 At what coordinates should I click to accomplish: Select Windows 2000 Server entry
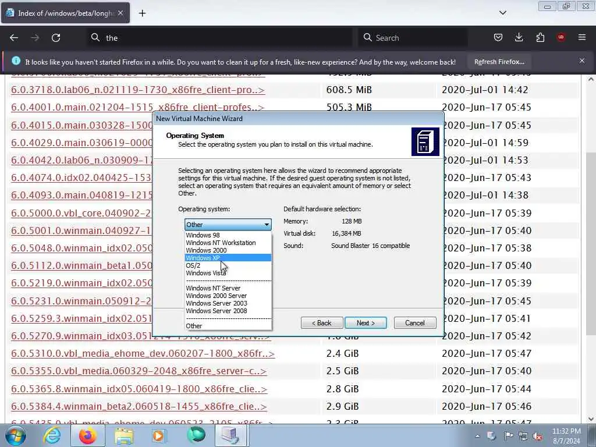coord(228,296)
